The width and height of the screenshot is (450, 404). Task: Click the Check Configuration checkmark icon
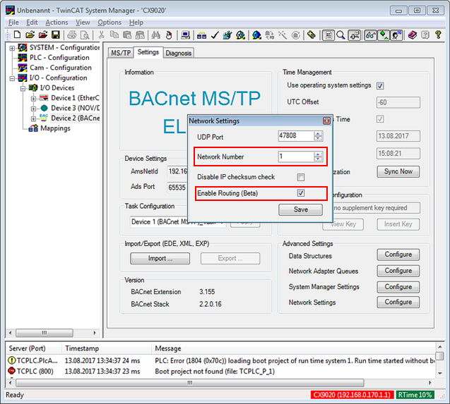pyautogui.click(x=215, y=35)
